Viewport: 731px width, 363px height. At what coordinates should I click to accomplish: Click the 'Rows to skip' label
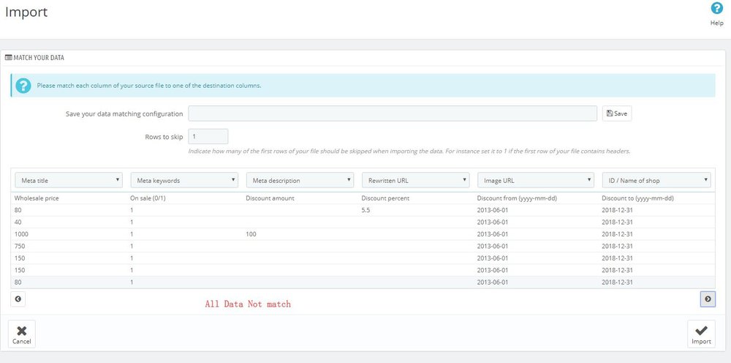coord(164,137)
